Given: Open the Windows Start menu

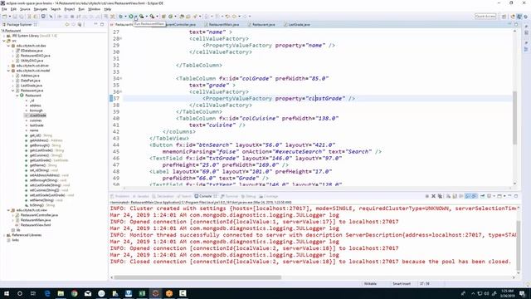Looking at the screenshot, I should tap(7, 293).
